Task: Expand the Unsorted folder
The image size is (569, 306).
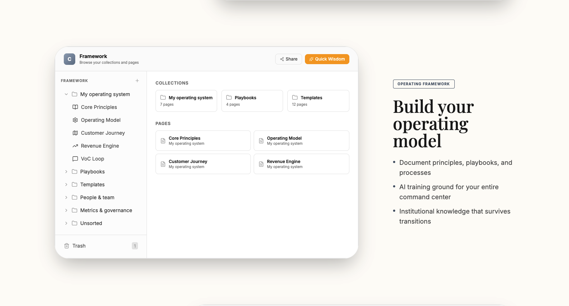Action: point(66,223)
